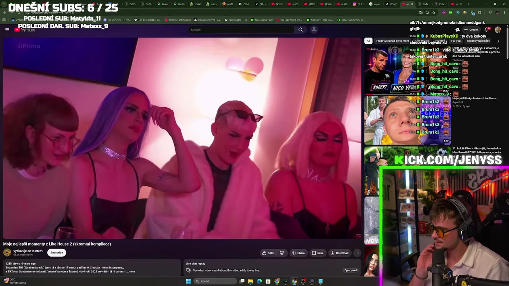Open the 'YouTube Video Do...' bookmark
This screenshot has width=509, height=286.
coord(288,20)
